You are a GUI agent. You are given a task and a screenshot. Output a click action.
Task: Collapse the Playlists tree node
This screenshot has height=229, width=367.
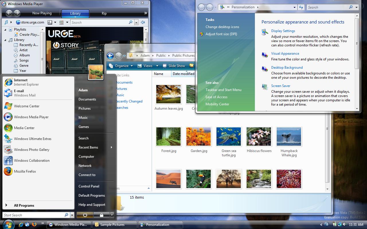(x=5, y=29)
